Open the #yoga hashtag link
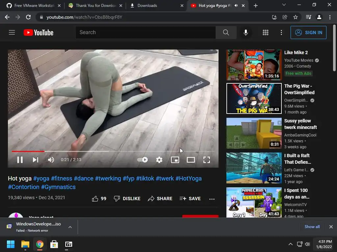Viewport: 337px width, 252px height. click(41, 178)
